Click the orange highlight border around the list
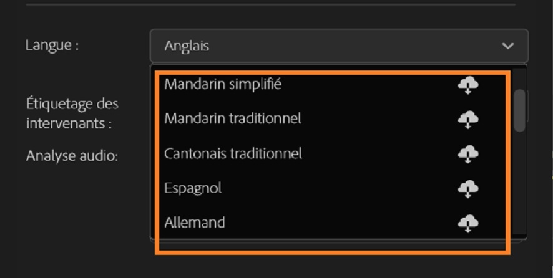The height and width of the screenshot is (278, 553). tap(331, 253)
